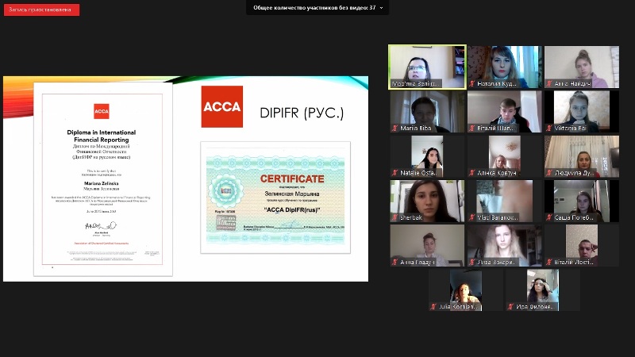Click the large ACCA logo on slide
The image size is (635, 357).
pyautogui.click(x=222, y=106)
